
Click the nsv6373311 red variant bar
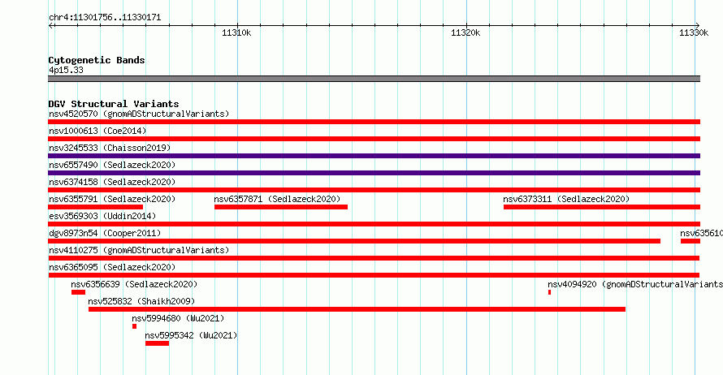[x=602, y=207]
